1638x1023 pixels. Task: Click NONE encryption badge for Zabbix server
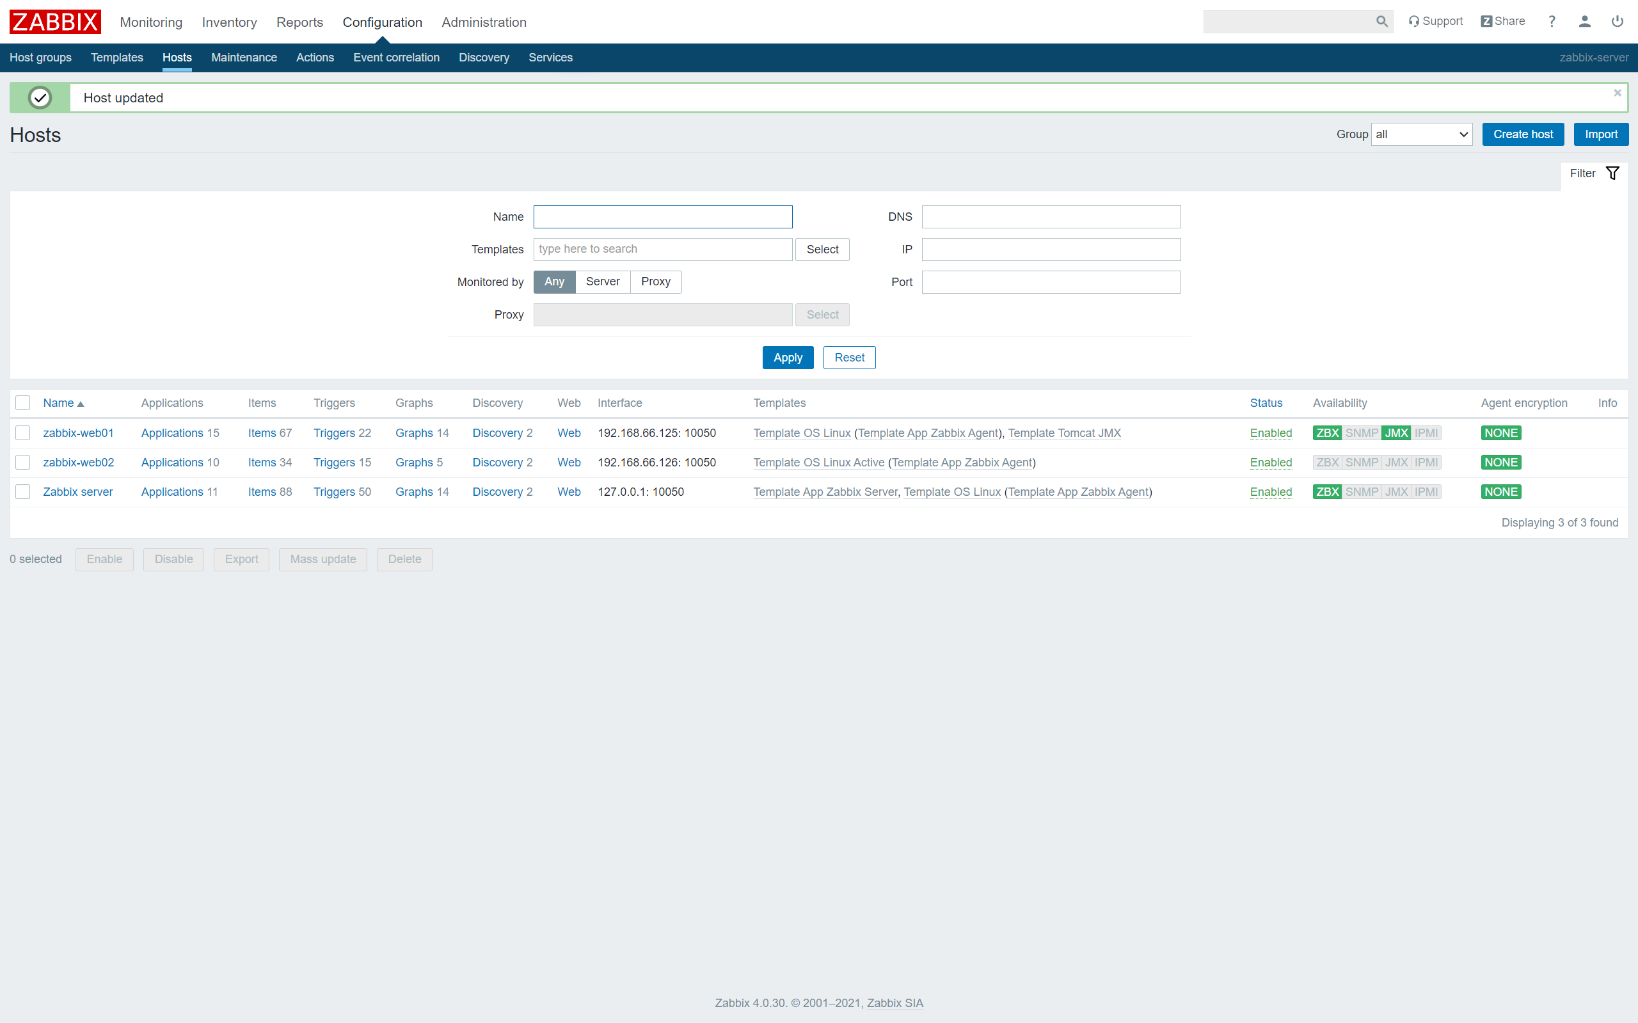(1500, 492)
